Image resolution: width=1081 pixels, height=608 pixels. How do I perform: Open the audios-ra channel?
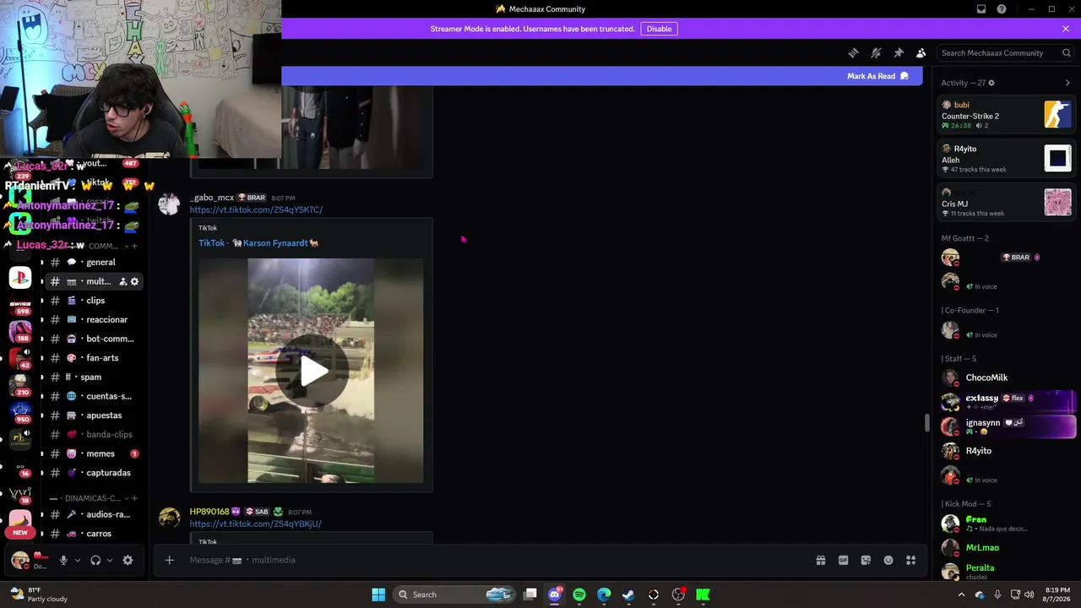93,514
